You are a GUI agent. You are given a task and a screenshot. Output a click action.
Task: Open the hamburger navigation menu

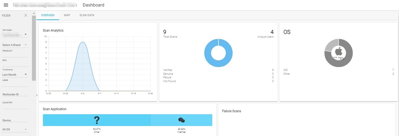[x=6, y=5]
